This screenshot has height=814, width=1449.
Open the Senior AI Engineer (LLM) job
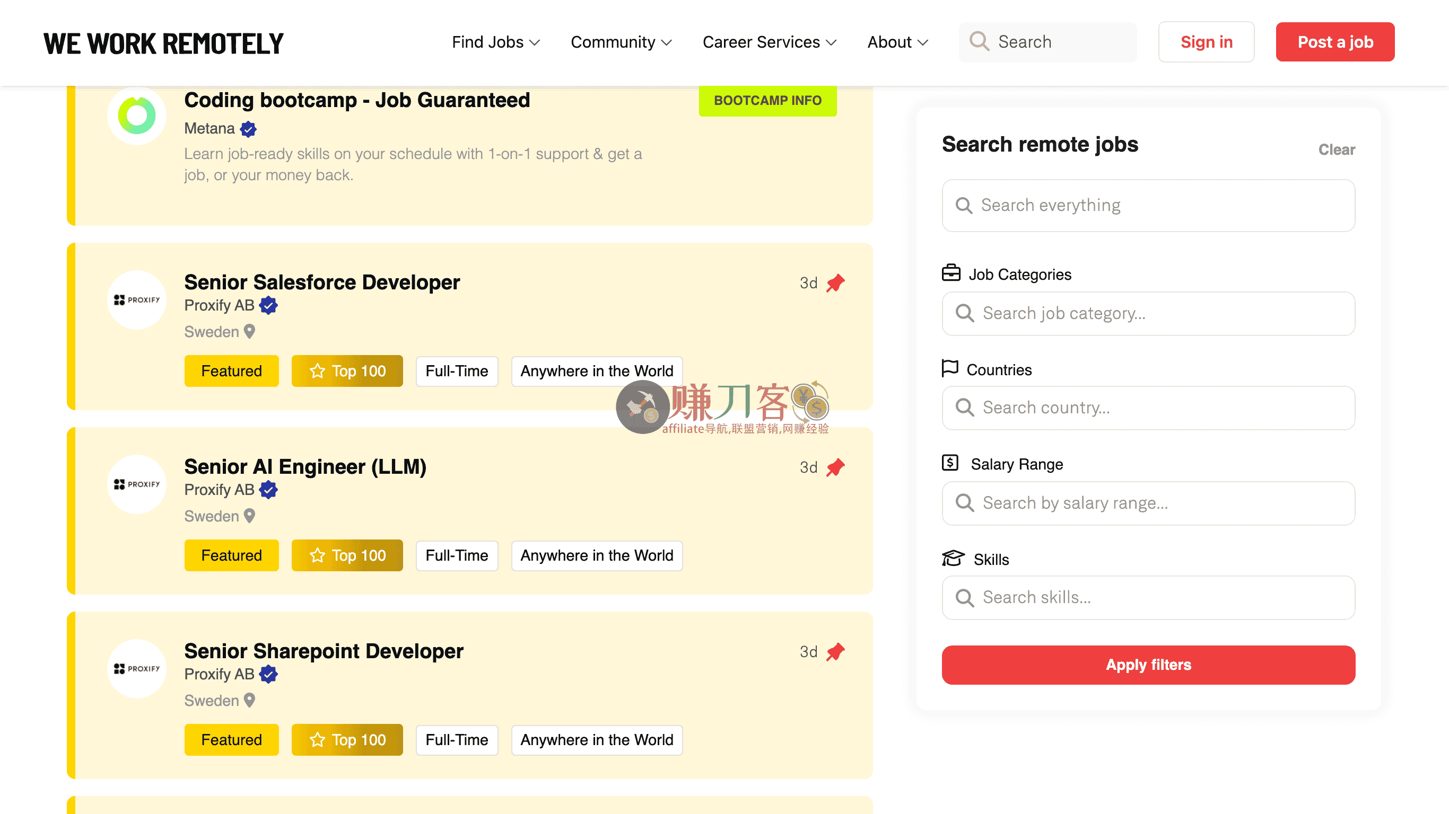tap(305, 466)
